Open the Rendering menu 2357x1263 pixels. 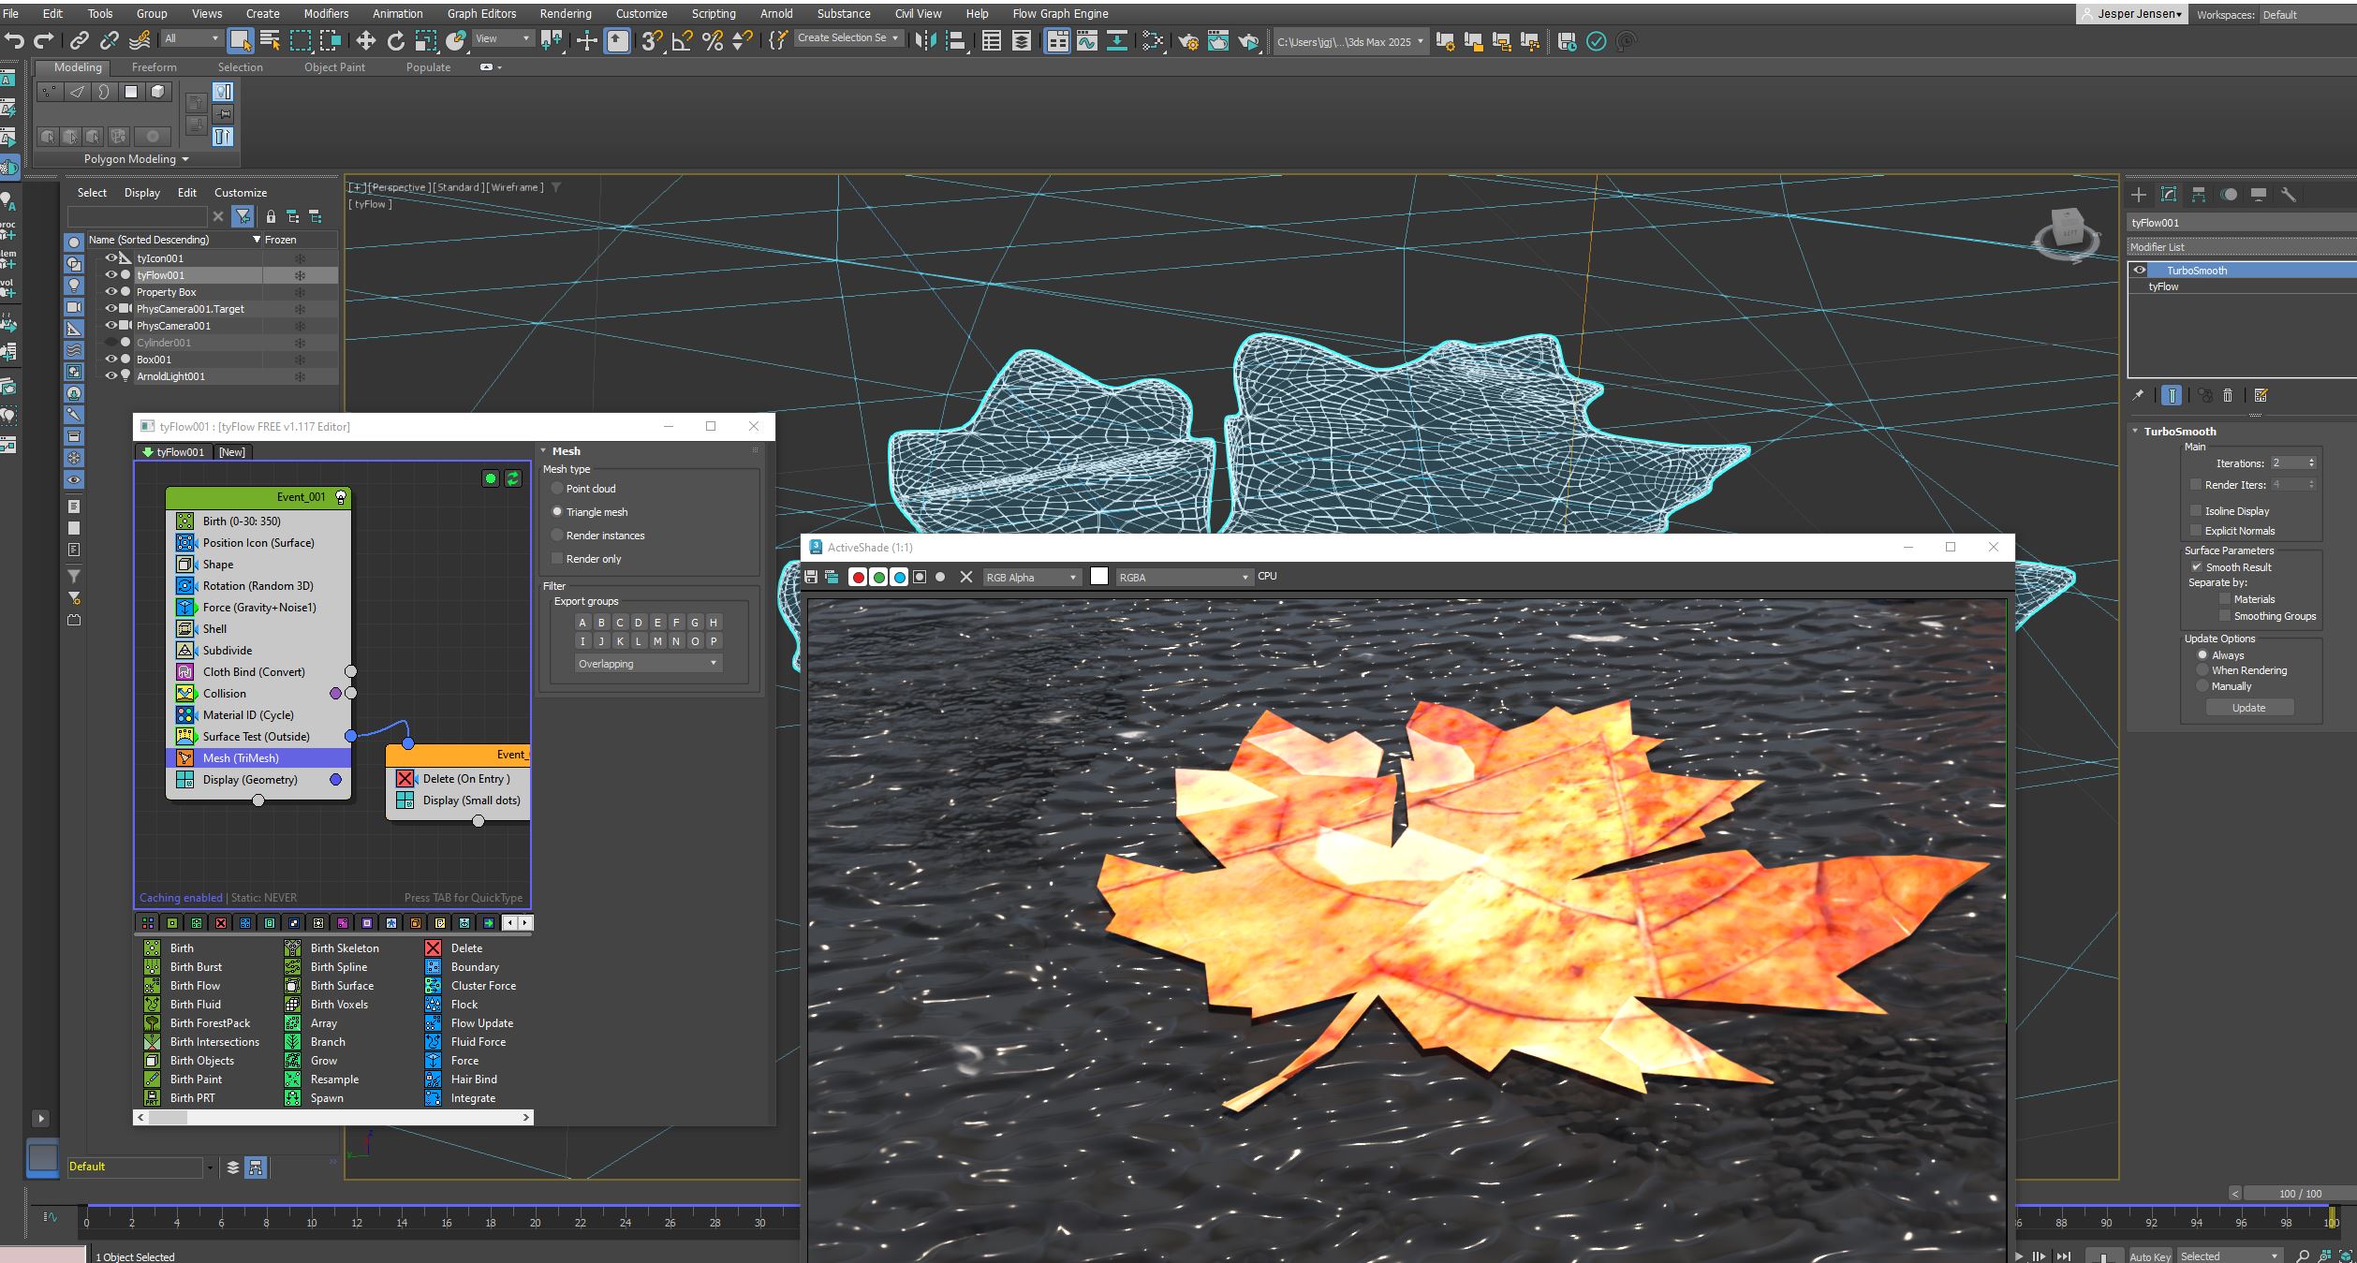coord(565,13)
